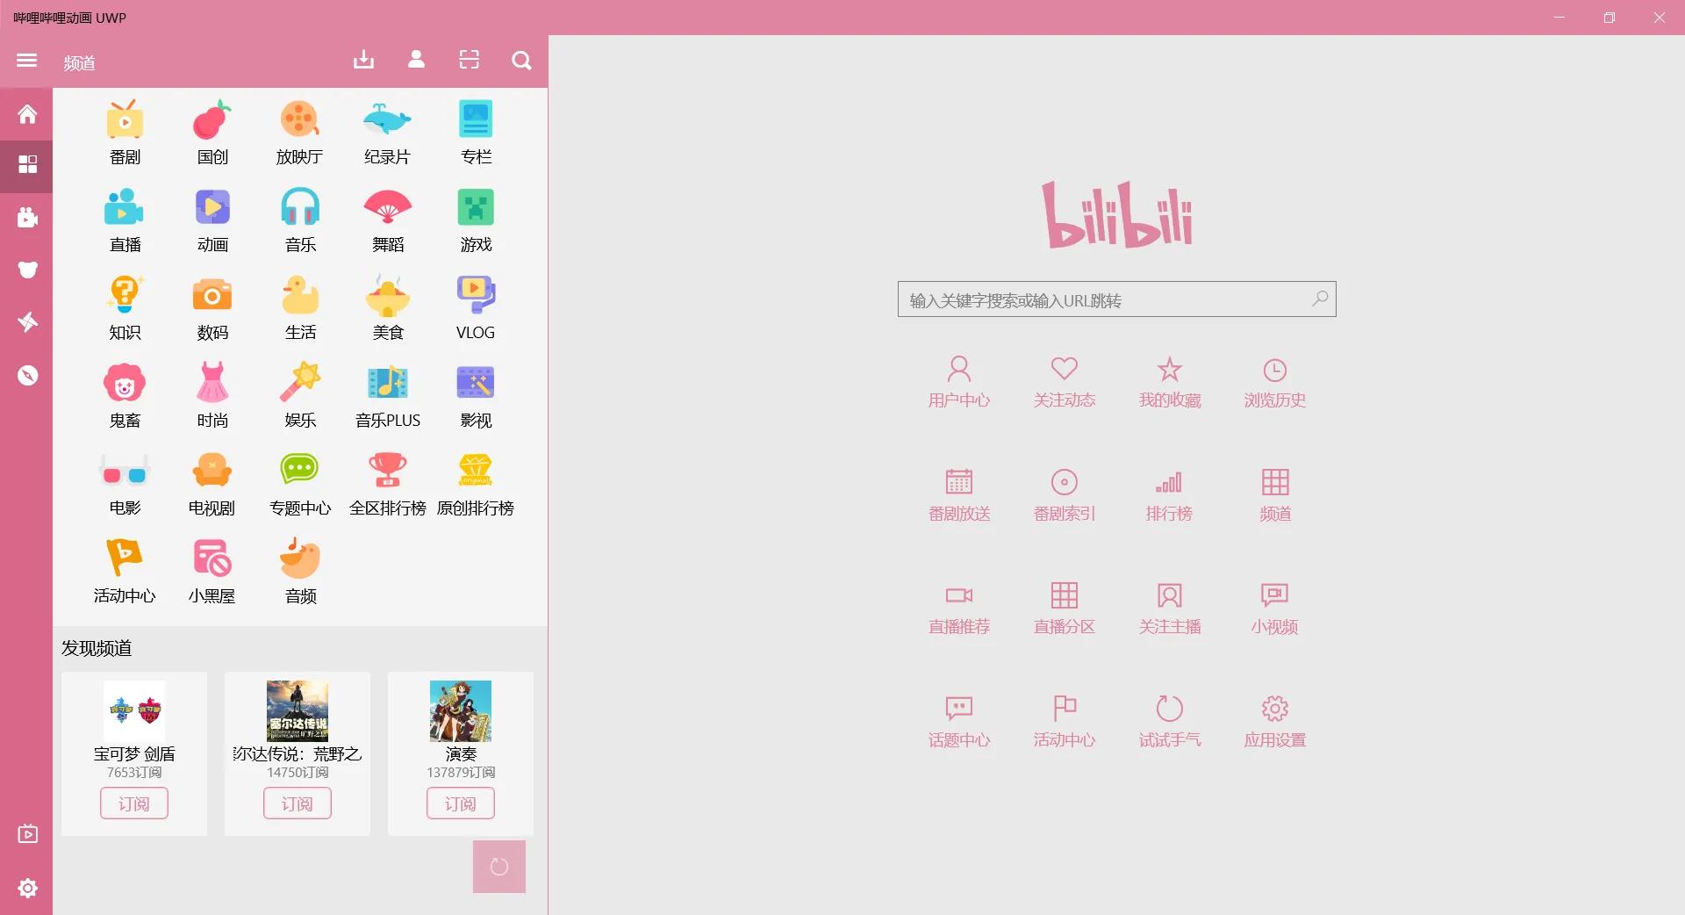Open the 小黑屋 section
The width and height of the screenshot is (1685, 915).
211,569
